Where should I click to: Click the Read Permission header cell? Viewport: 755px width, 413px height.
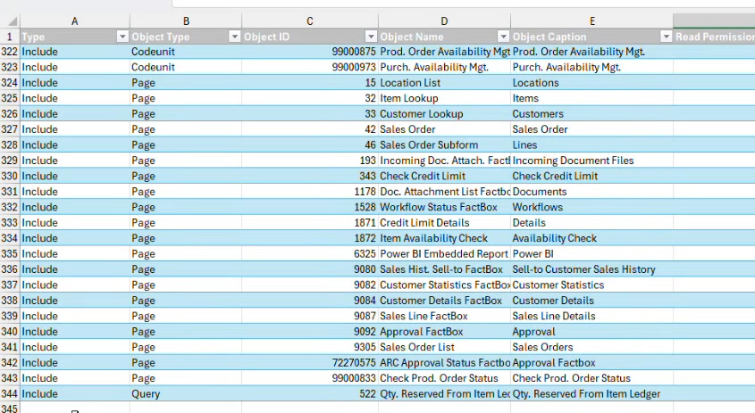[x=714, y=37]
